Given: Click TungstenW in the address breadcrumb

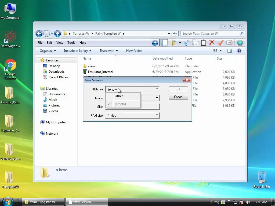Looking at the screenshot, I should pyautogui.click(x=81, y=34).
